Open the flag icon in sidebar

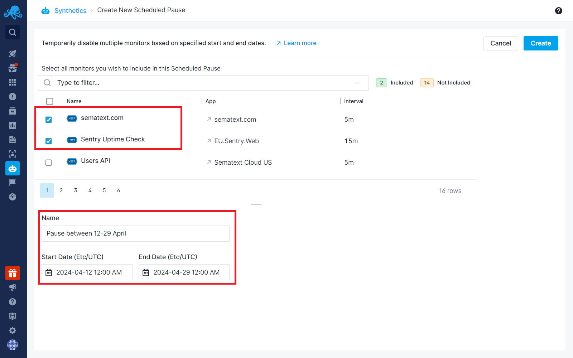[13, 183]
